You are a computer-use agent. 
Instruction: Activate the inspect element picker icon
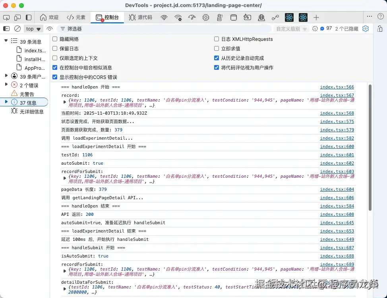[6, 17]
